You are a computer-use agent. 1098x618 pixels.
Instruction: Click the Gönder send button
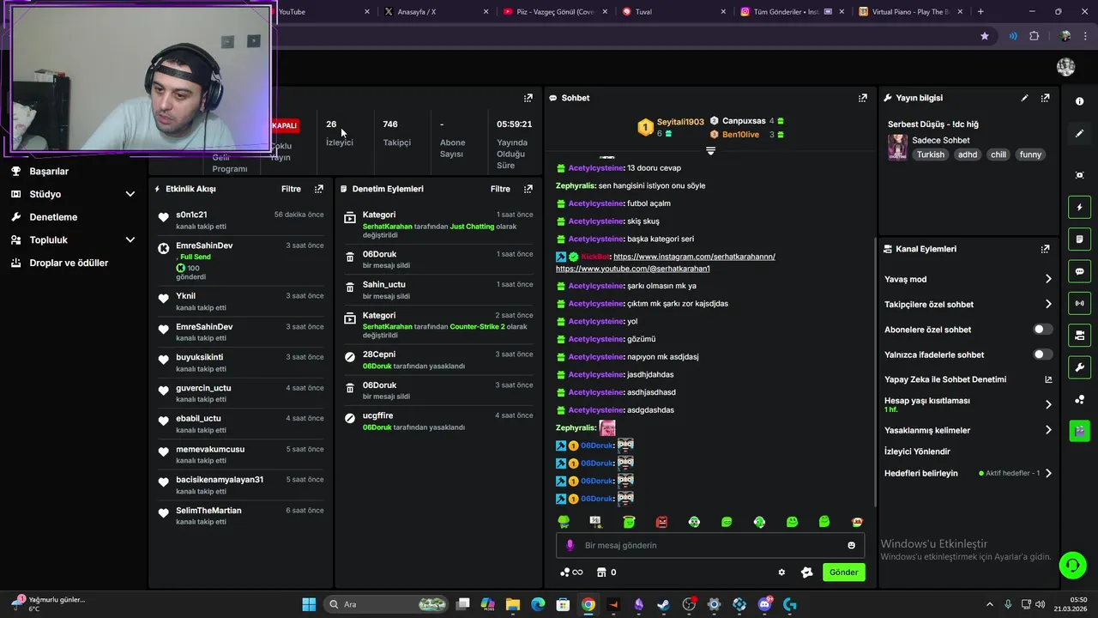(843, 573)
